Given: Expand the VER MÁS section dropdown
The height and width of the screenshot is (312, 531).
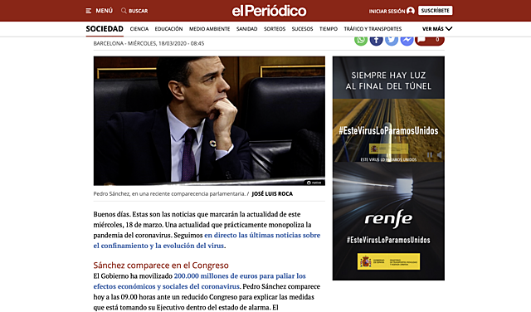Looking at the screenshot, I should tap(437, 29).
